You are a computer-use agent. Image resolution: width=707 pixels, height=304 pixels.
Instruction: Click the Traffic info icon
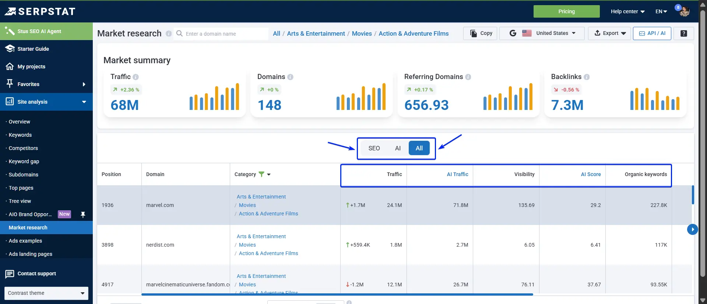pyautogui.click(x=136, y=77)
